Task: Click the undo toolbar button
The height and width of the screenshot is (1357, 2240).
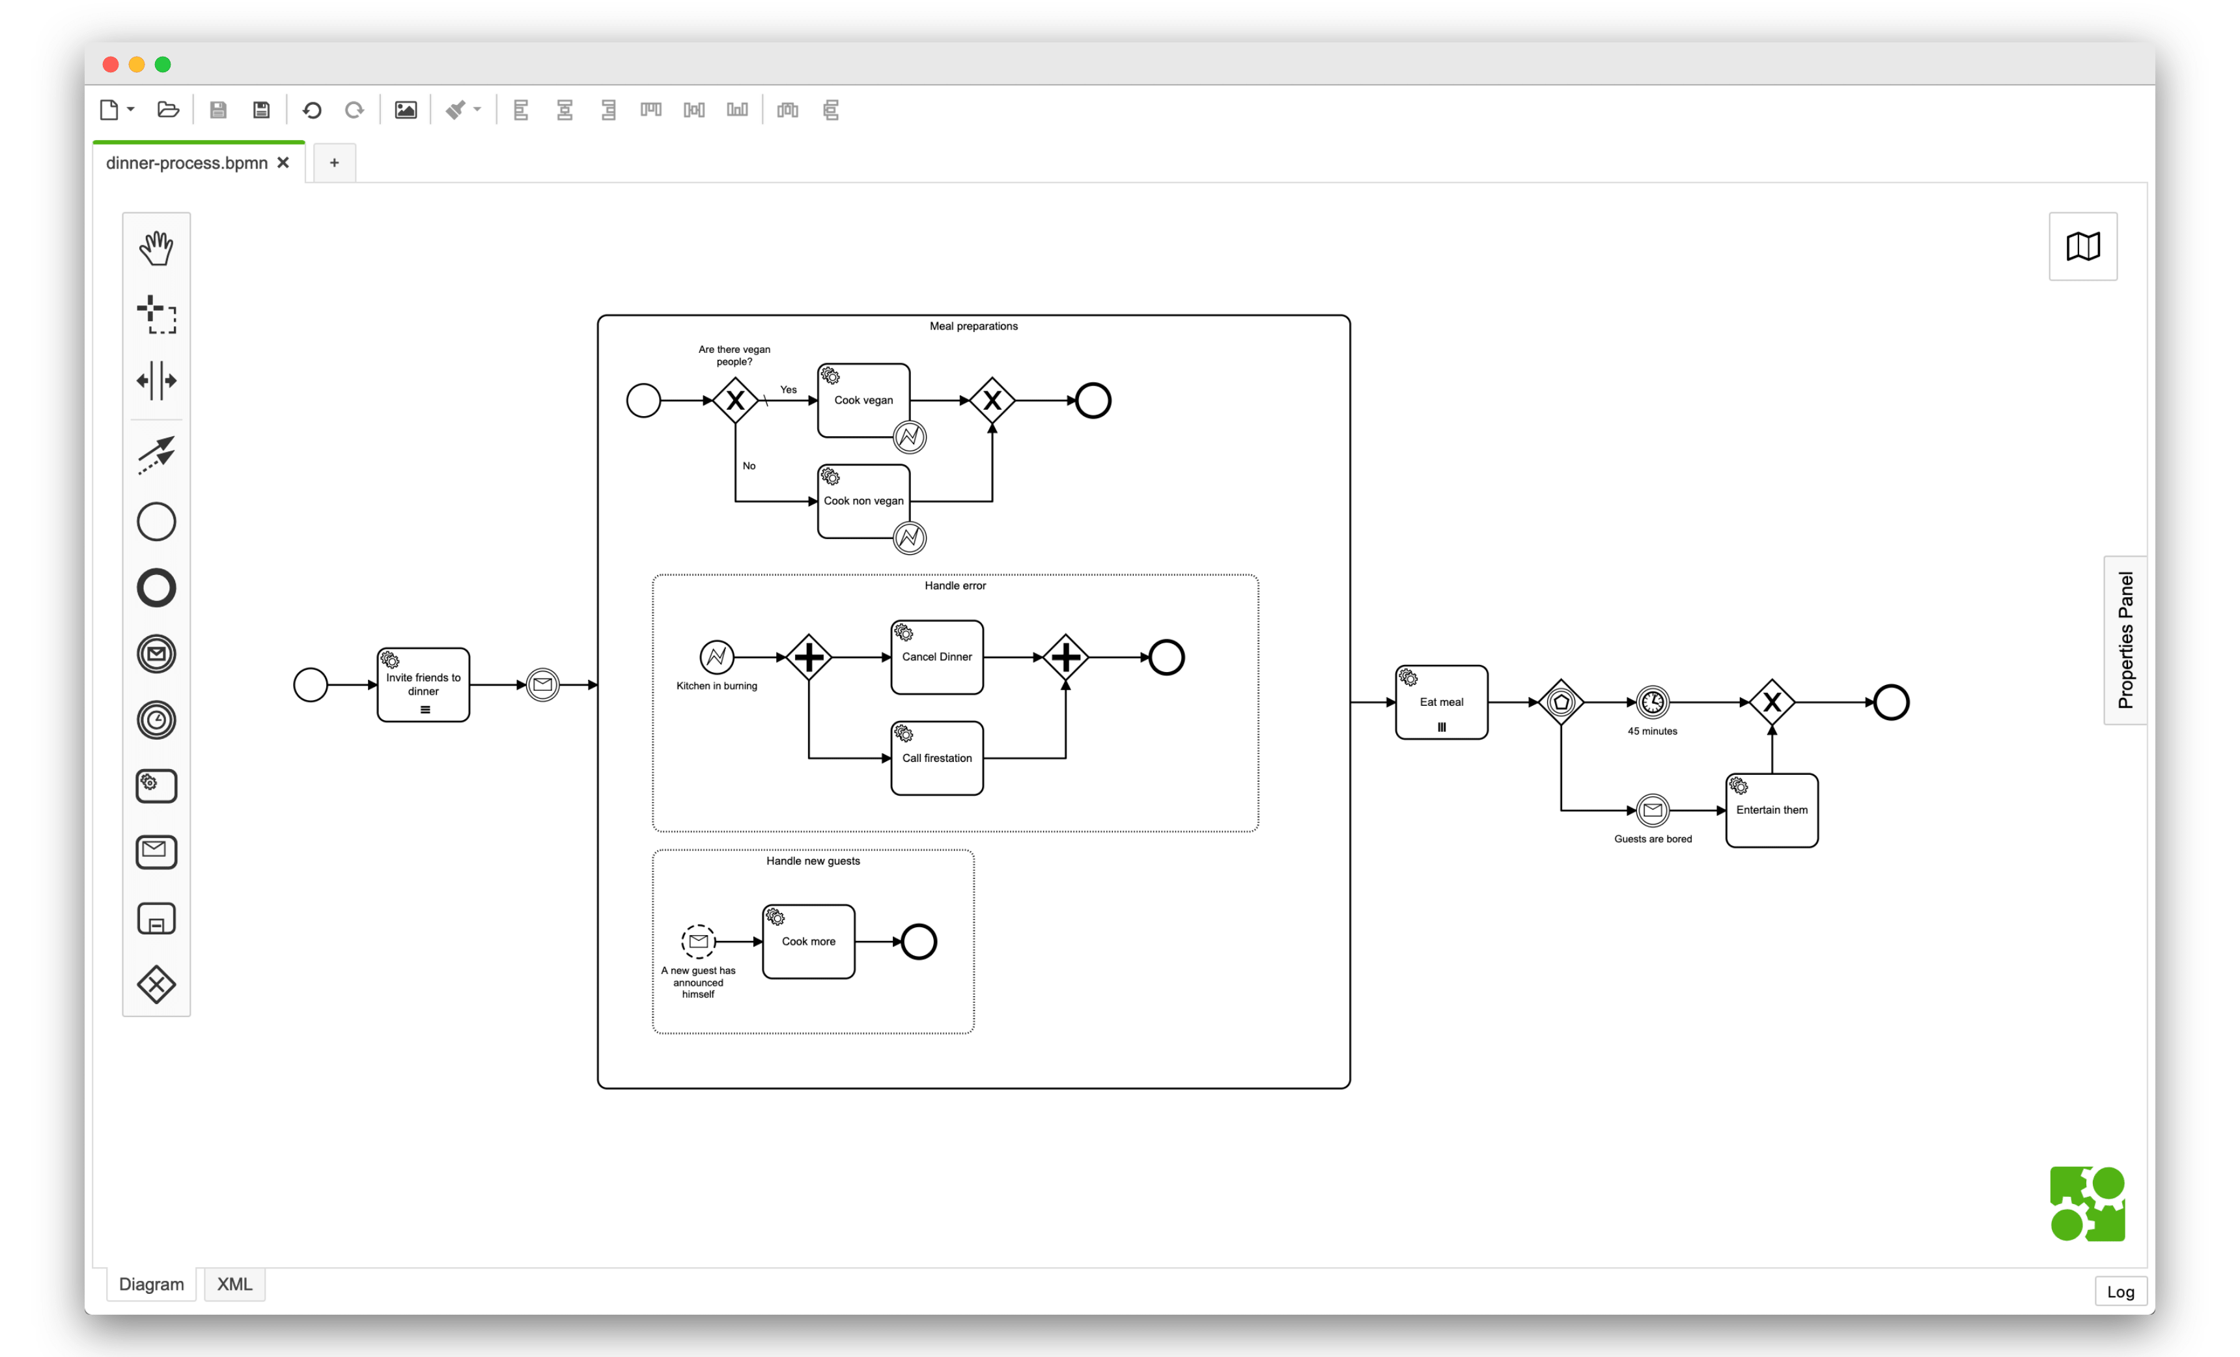Action: [312, 110]
